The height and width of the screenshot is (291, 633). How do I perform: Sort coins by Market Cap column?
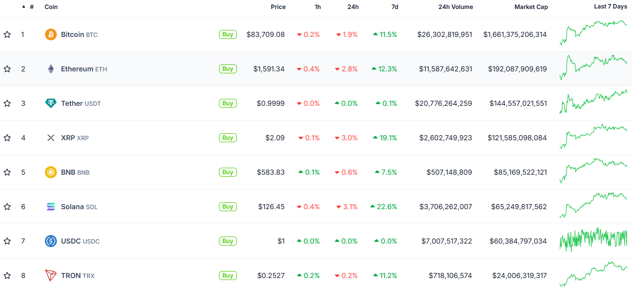click(531, 7)
